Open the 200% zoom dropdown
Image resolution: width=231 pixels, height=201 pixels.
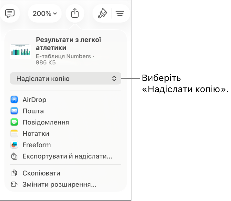point(45,14)
